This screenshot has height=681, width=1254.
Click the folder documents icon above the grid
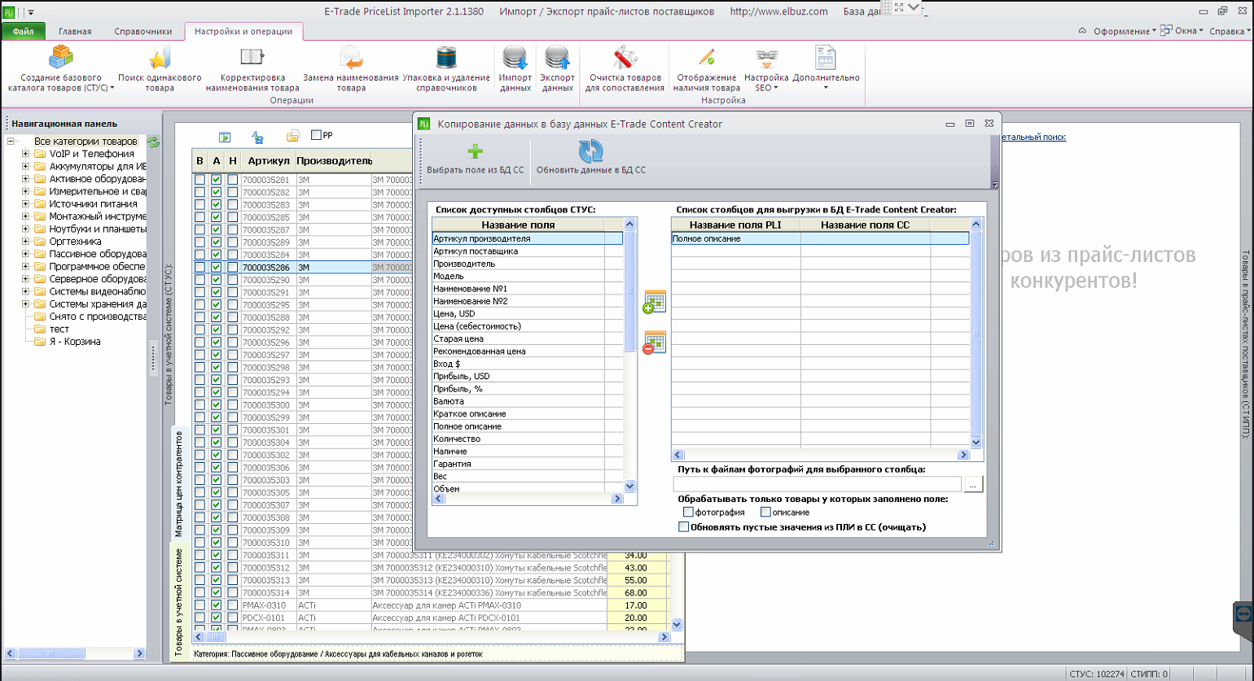[x=292, y=137]
